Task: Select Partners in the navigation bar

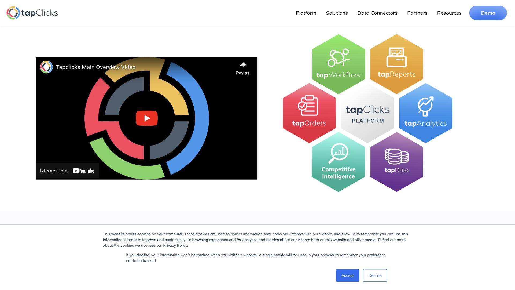Action: coord(417,13)
